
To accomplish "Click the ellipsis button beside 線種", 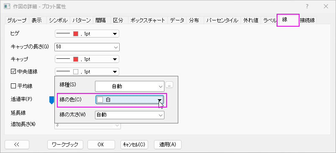I will pyautogui.click(x=169, y=85).
